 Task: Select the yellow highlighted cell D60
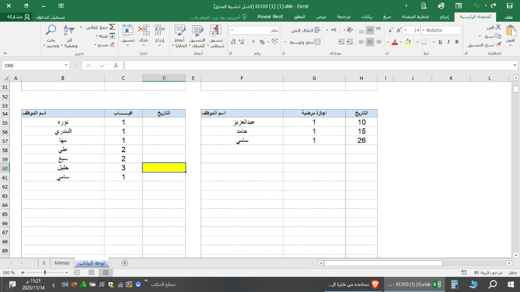pos(164,168)
